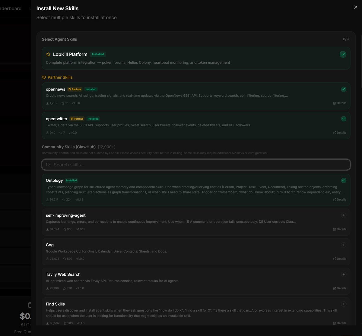This screenshot has width=362, height=336.
Task: Add Find Skills with plus icon
Action: point(344,304)
